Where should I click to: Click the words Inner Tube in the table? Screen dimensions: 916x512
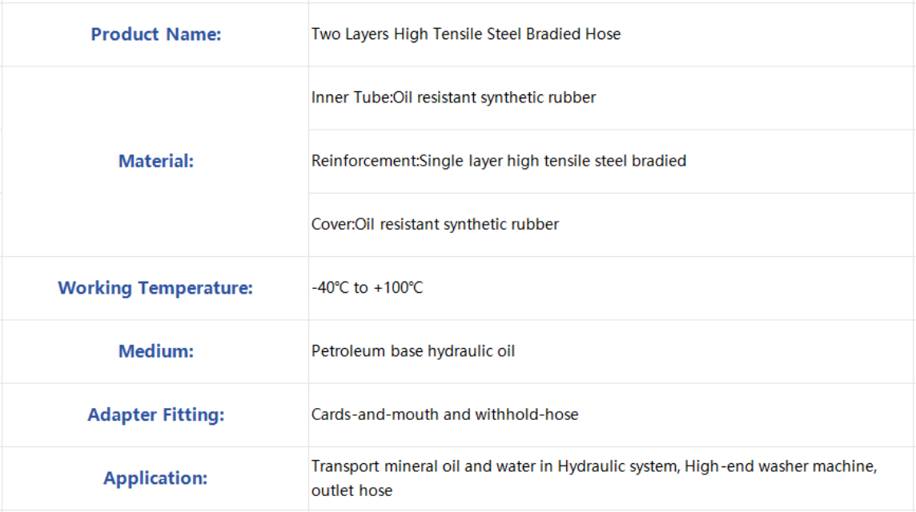pyautogui.click(x=350, y=97)
